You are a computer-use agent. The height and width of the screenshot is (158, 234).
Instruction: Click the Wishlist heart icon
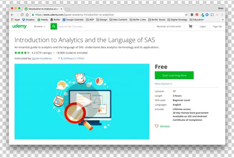(x=156, y=126)
